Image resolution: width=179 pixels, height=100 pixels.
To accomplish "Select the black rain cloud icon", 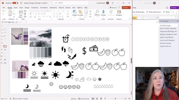I will click(41, 64).
